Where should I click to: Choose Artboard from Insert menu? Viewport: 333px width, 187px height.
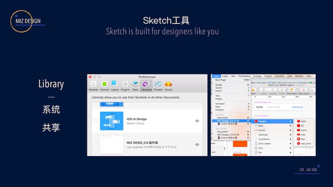(232, 104)
